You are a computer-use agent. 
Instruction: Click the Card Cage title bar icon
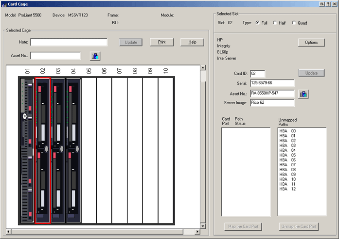tap(4, 4)
